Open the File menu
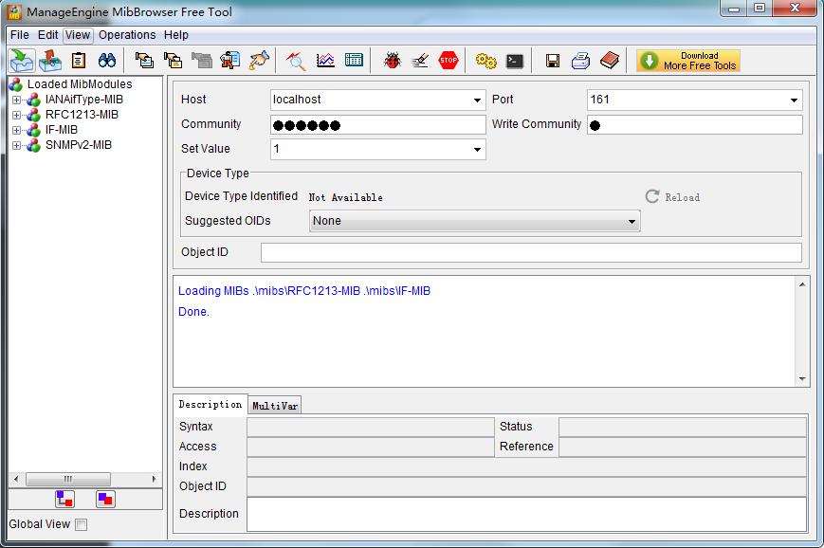Screen dimensions: 824x548 20,35
